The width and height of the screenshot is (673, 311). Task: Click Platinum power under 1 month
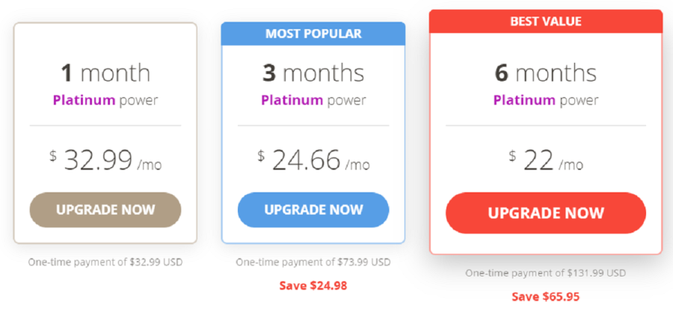105,100
